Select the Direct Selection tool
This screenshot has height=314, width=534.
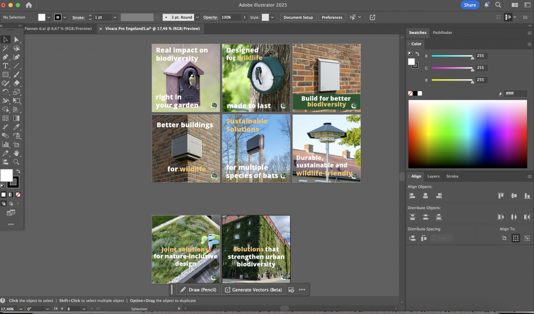click(17, 40)
